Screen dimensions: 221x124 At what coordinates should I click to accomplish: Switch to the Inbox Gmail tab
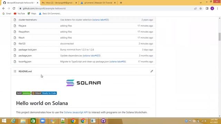59,3
